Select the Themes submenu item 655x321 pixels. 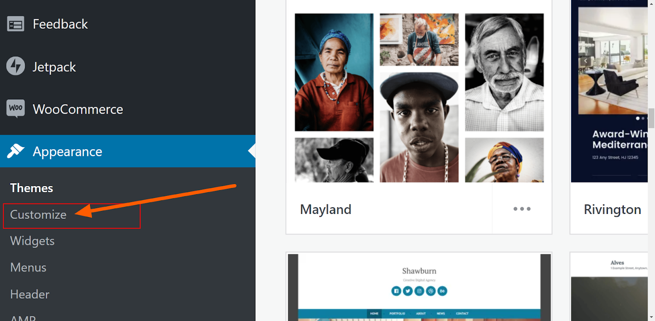point(32,188)
